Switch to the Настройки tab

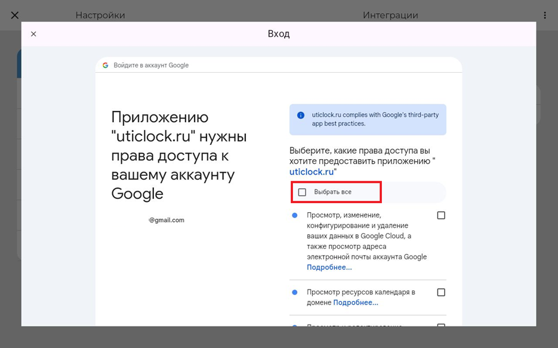[100, 15]
